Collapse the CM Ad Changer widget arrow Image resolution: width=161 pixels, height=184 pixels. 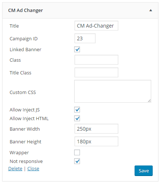pos(151,11)
